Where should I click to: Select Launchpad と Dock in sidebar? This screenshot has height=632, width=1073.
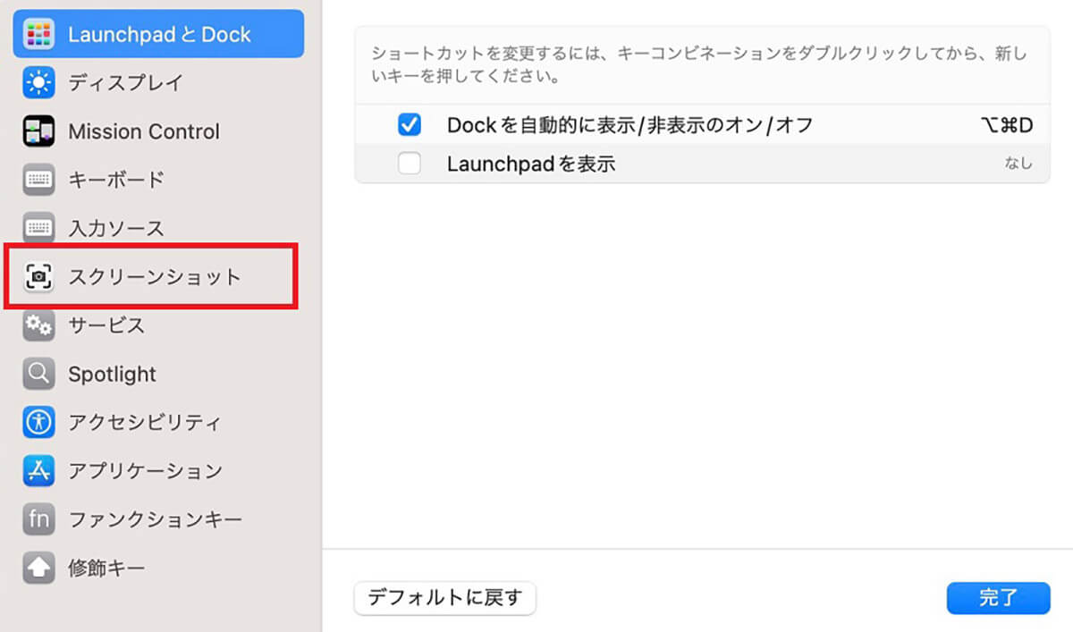159,35
